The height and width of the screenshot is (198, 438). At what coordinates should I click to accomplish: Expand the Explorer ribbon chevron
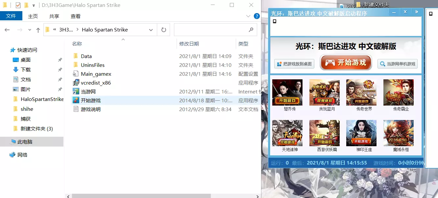(x=248, y=16)
